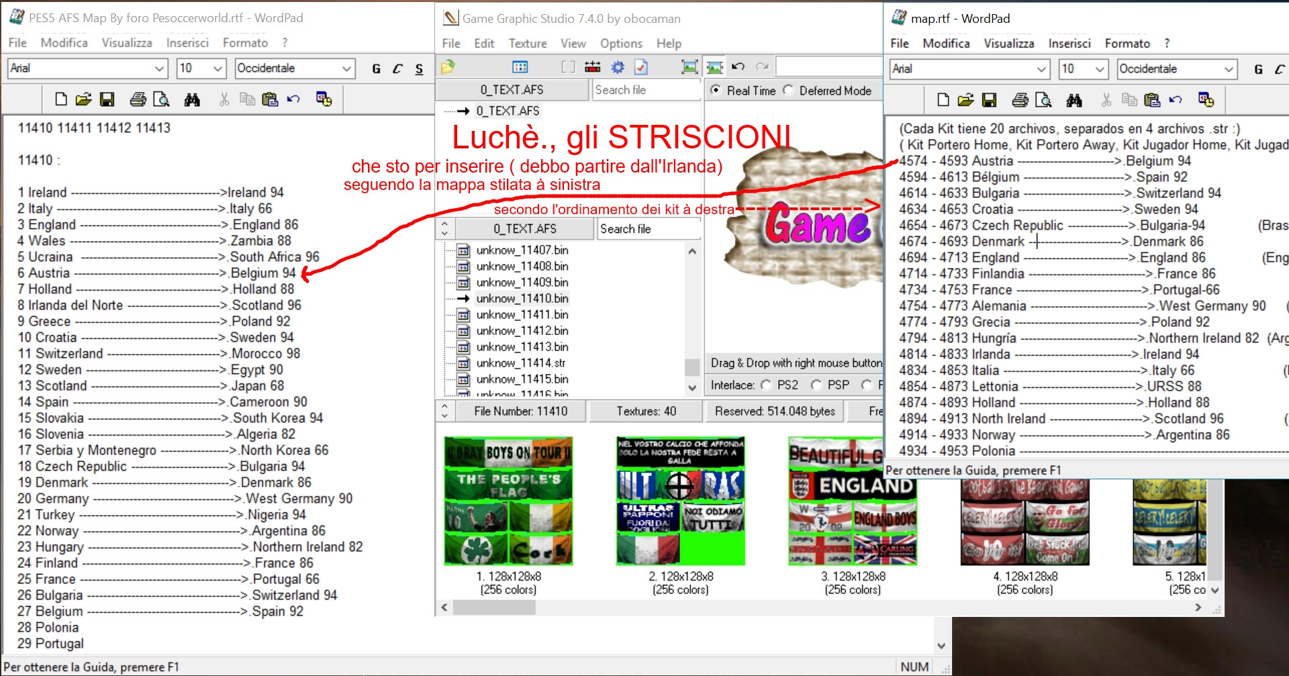Click open-folder icon in Game Graphic Studio toolbar
This screenshot has height=676, width=1289.
point(448,66)
